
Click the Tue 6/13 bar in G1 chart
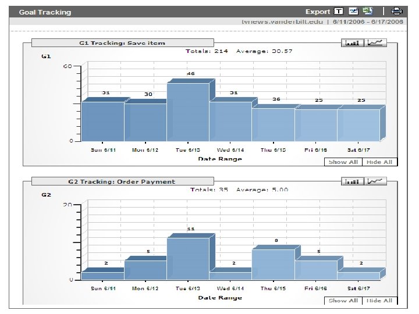point(188,112)
